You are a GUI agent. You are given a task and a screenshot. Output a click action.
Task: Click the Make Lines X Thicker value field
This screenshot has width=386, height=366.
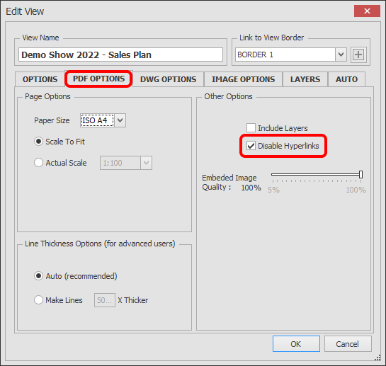pos(105,300)
